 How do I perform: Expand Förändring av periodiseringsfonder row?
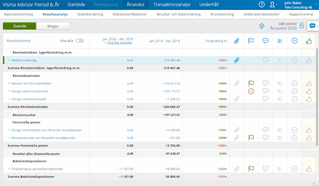(9, 169)
